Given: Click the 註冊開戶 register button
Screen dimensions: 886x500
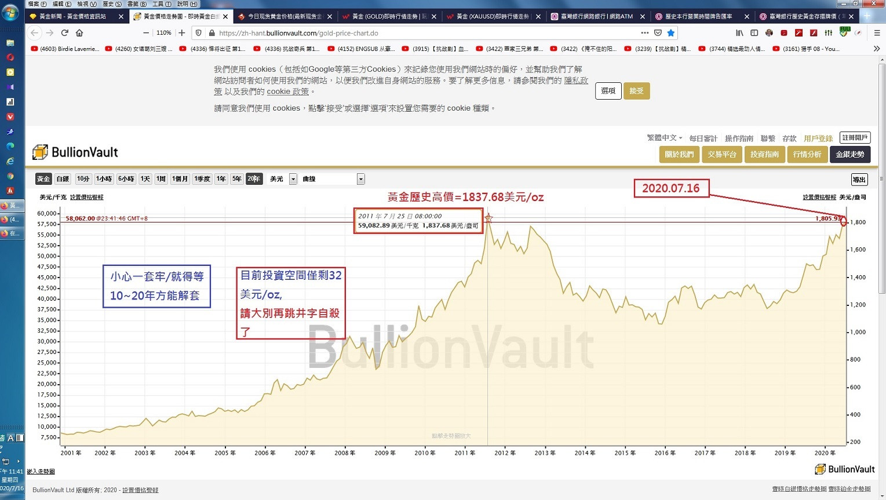Looking at the screenshot, I should tap(855, 138).
